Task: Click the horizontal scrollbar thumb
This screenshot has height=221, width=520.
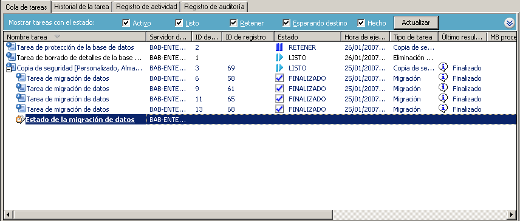Action: (x=173, y=214)
